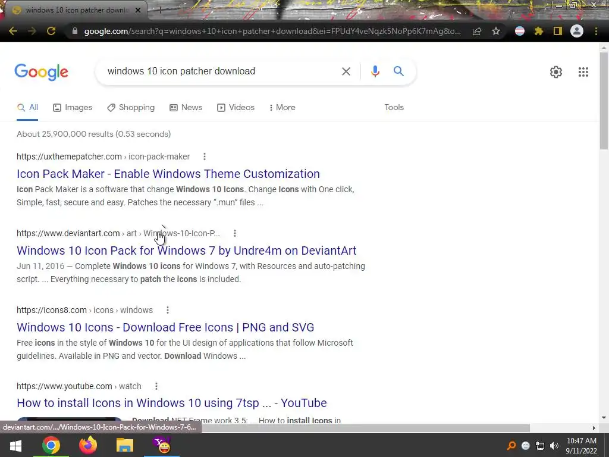Open How to install Icons YouTube link
The height and width of the screenshot is (457, 609).
[172, 403]
